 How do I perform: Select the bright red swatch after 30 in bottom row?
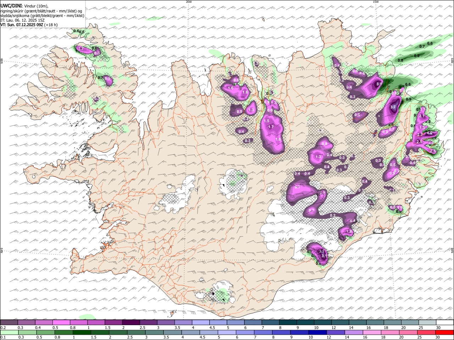pyautogui.click(x=445, y=332)
